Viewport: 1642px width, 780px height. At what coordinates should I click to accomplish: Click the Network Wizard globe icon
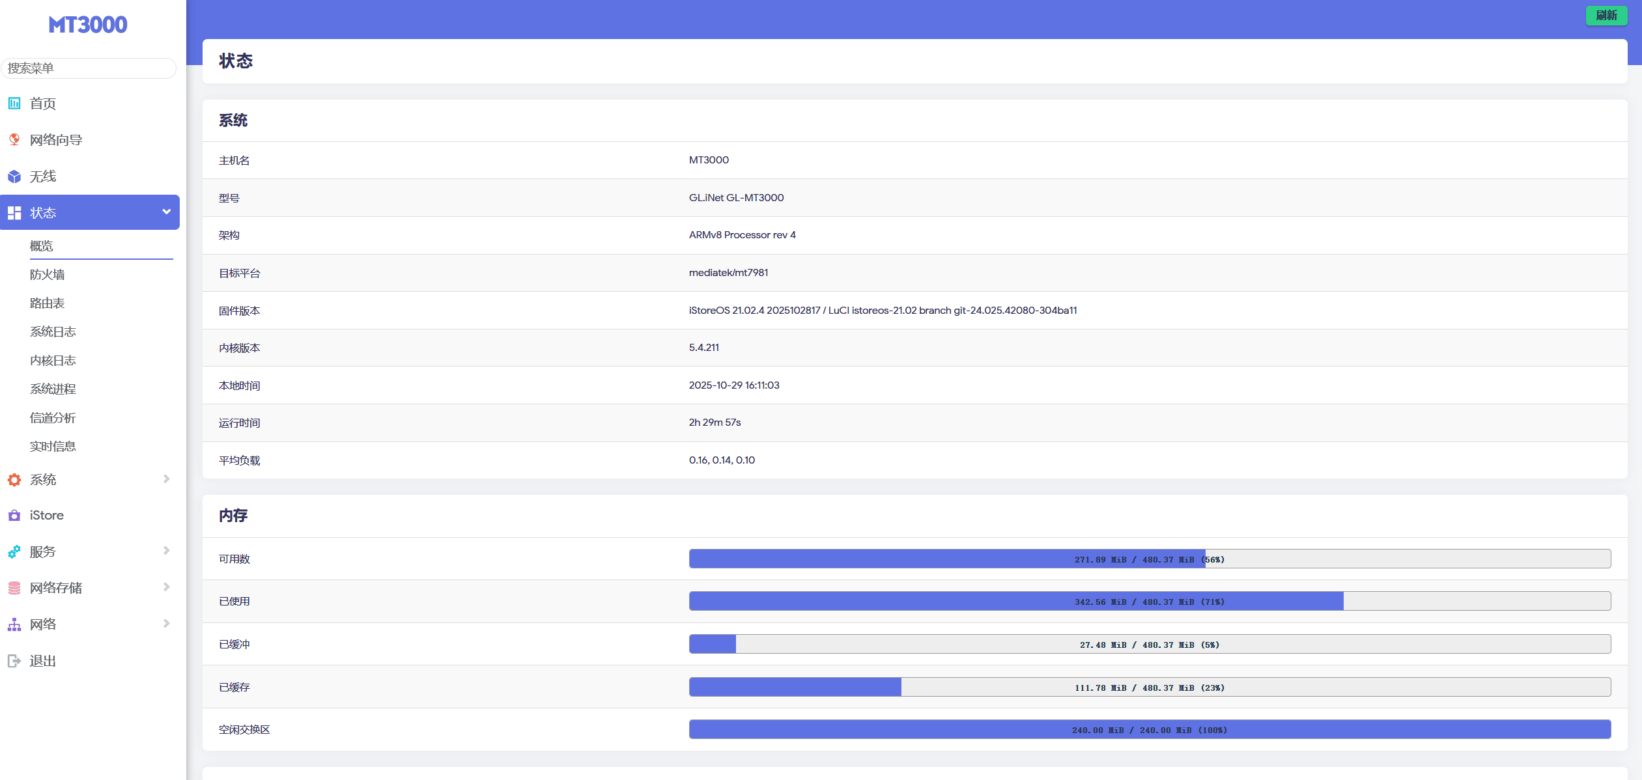point(14,139)
